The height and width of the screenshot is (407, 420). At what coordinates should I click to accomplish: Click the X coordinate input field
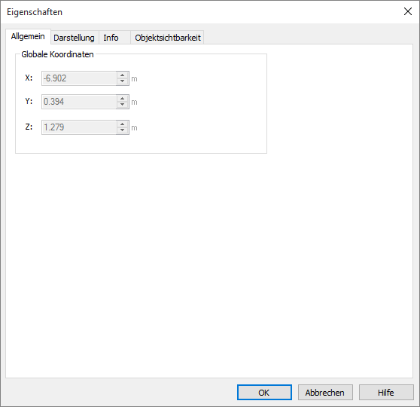pyautogui.click(x=79, y=78)
